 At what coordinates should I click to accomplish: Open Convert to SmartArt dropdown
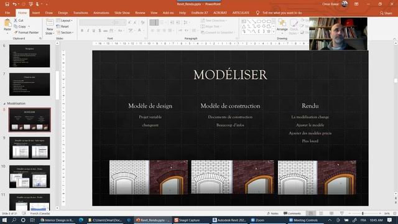(217, 32)
